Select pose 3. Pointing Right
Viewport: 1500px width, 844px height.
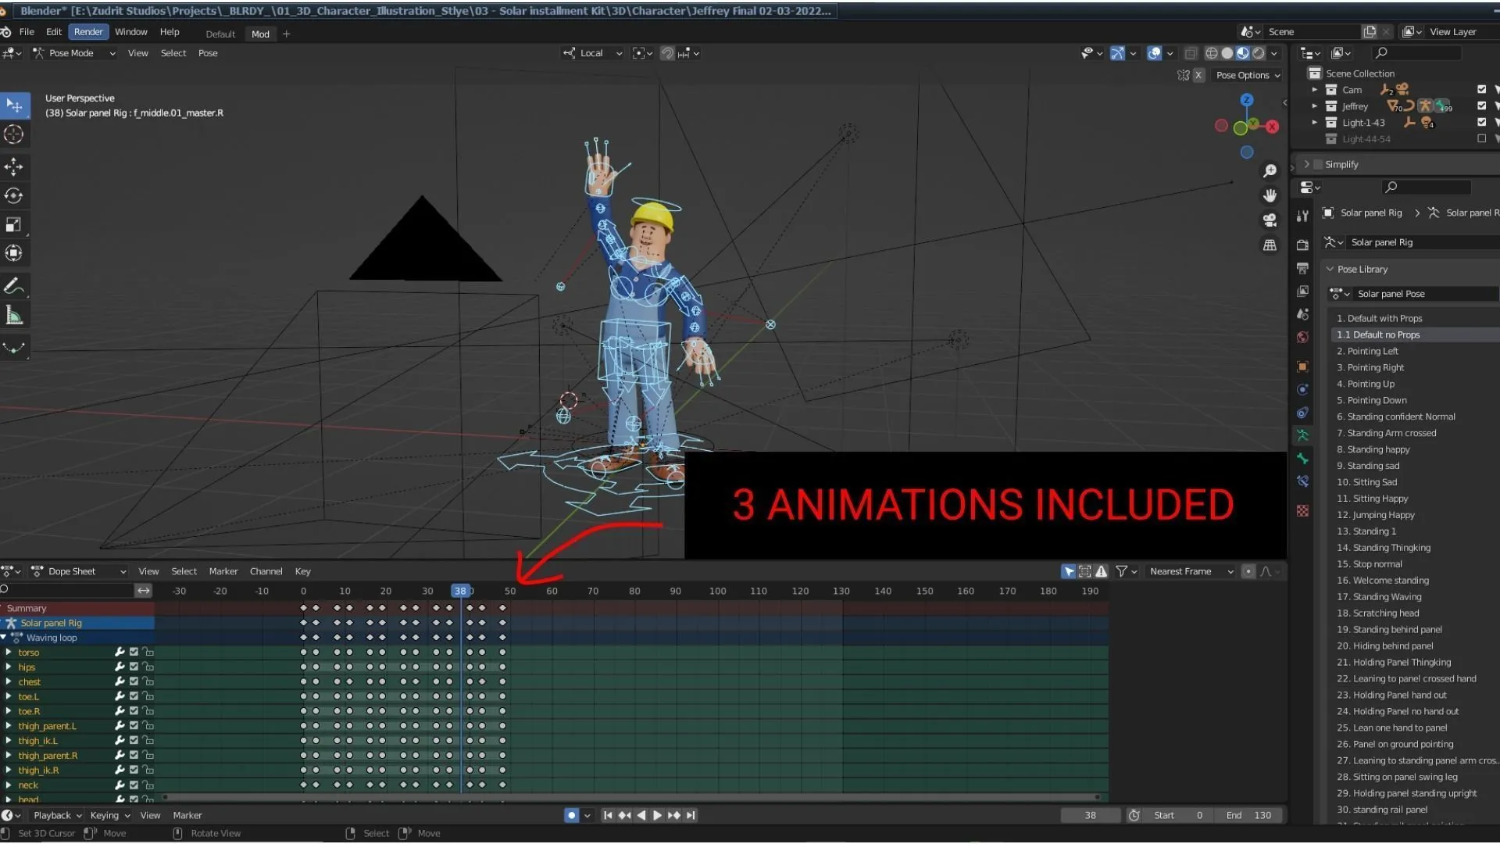[1370, 367]
